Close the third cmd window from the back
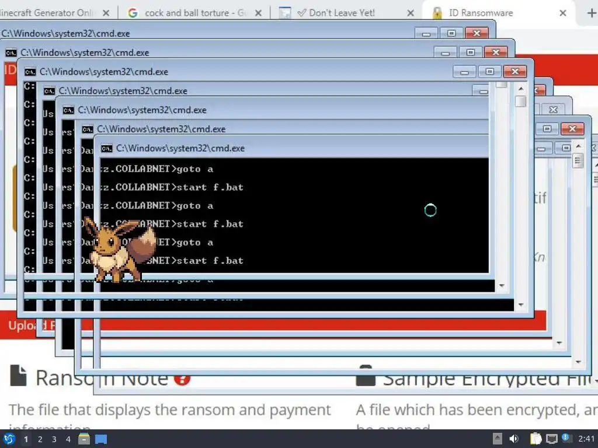 pyautogui.click(x=515, y=71)
